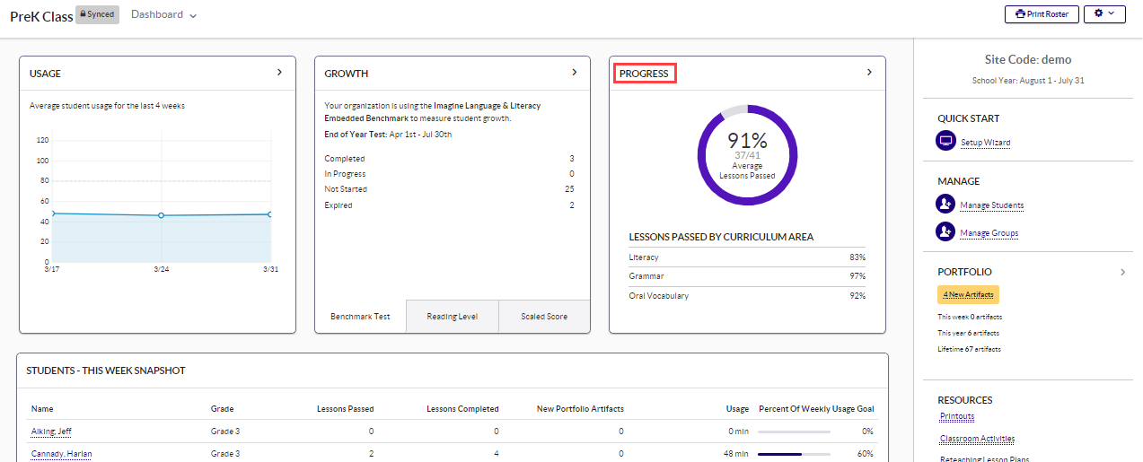Switch to the Reading Level tab

452,317
